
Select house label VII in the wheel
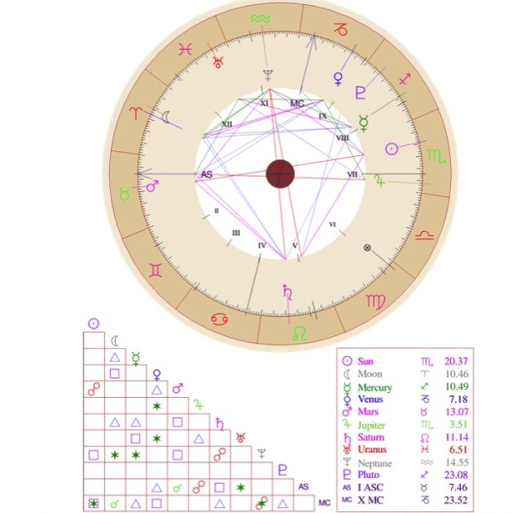tap(352, 175)
